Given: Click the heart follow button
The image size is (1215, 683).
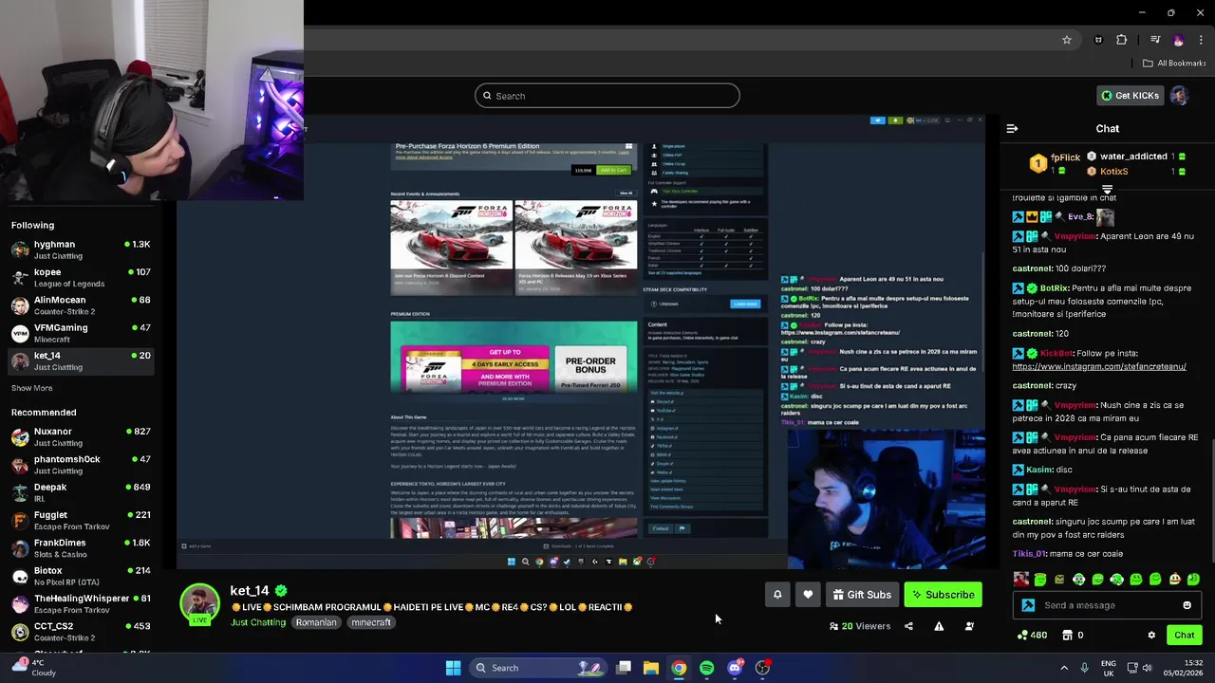Looking at the screenshot, I should [x=808, y=595].
